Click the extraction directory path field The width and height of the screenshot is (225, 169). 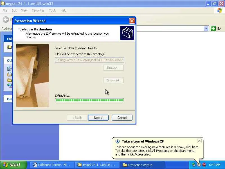click(x=89, y=60)
